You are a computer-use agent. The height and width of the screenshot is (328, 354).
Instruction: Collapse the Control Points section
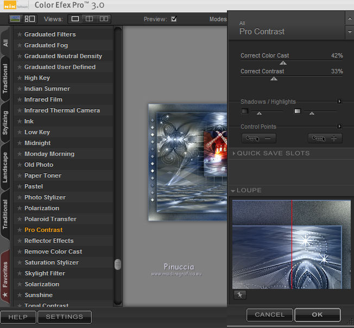click(x=339, y=126)
